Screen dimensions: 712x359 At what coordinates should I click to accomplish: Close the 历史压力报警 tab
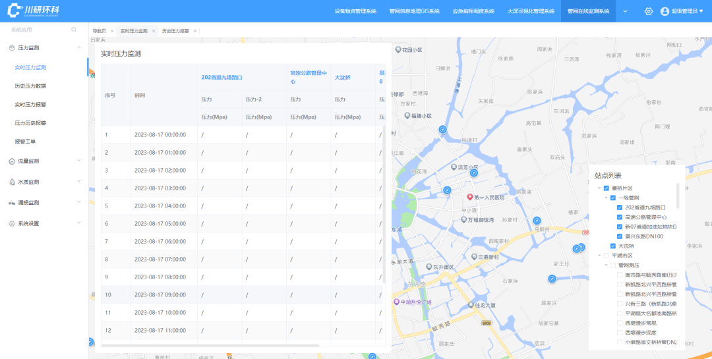coord(194,31)
